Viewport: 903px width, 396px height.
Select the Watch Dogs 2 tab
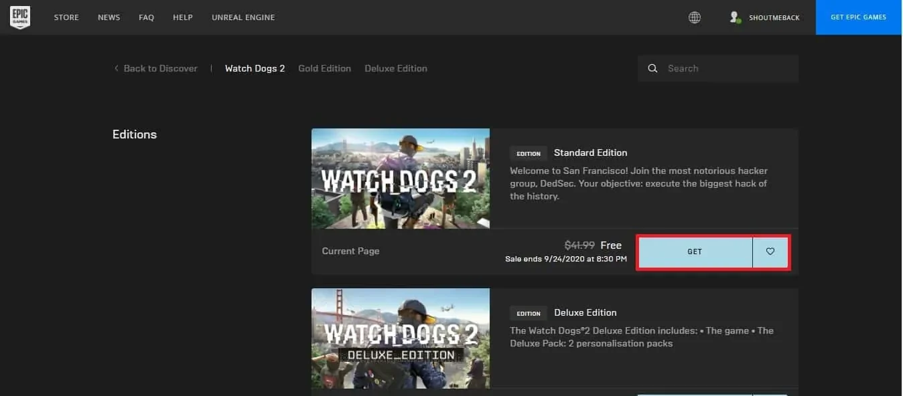pyautogui.click(x=255, y=68)
